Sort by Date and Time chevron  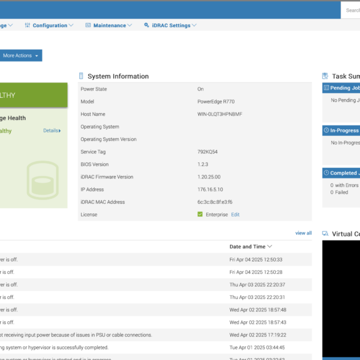click(270, 247)
